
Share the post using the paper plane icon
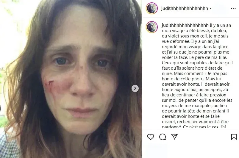[x=174, y=137]
